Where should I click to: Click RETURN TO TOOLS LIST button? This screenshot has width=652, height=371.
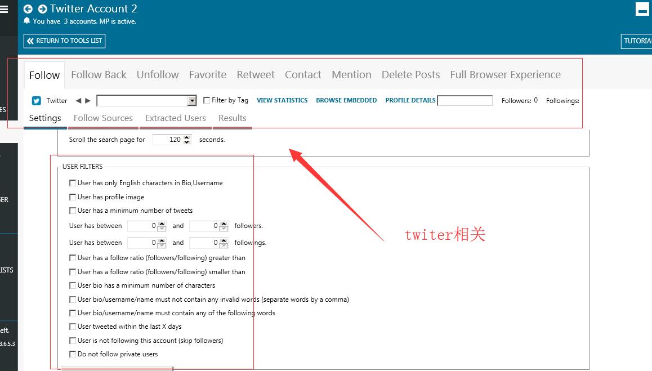[x=64, y=41]
